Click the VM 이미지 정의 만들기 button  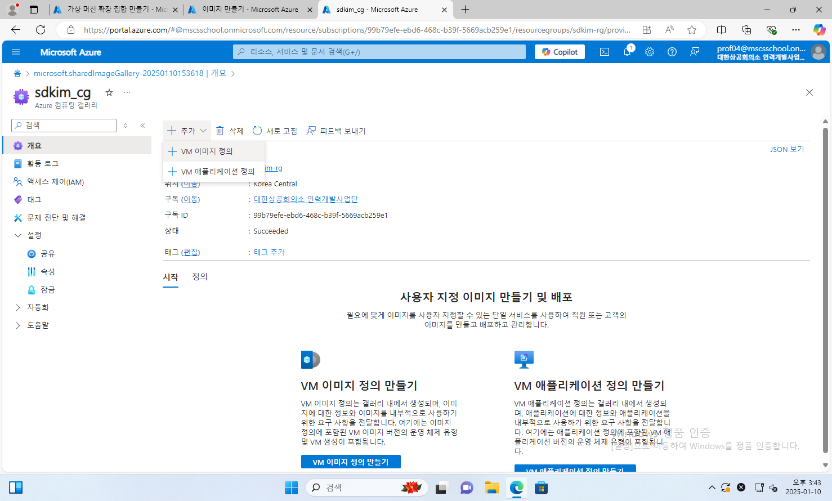[351, 462]
